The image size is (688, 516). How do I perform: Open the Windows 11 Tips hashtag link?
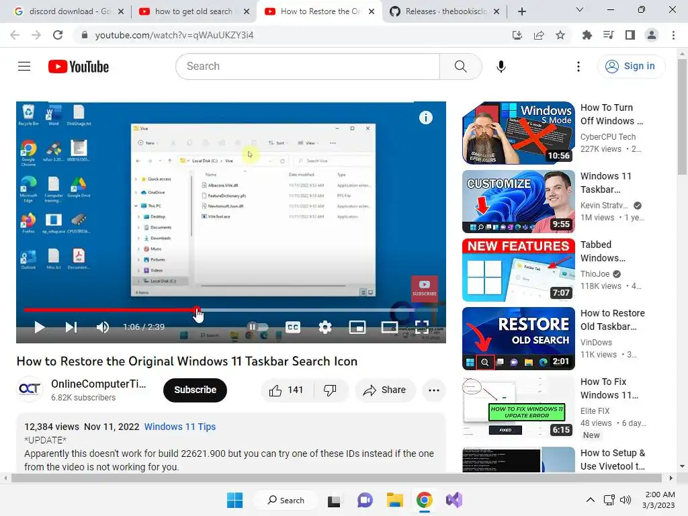click(180, 427)
